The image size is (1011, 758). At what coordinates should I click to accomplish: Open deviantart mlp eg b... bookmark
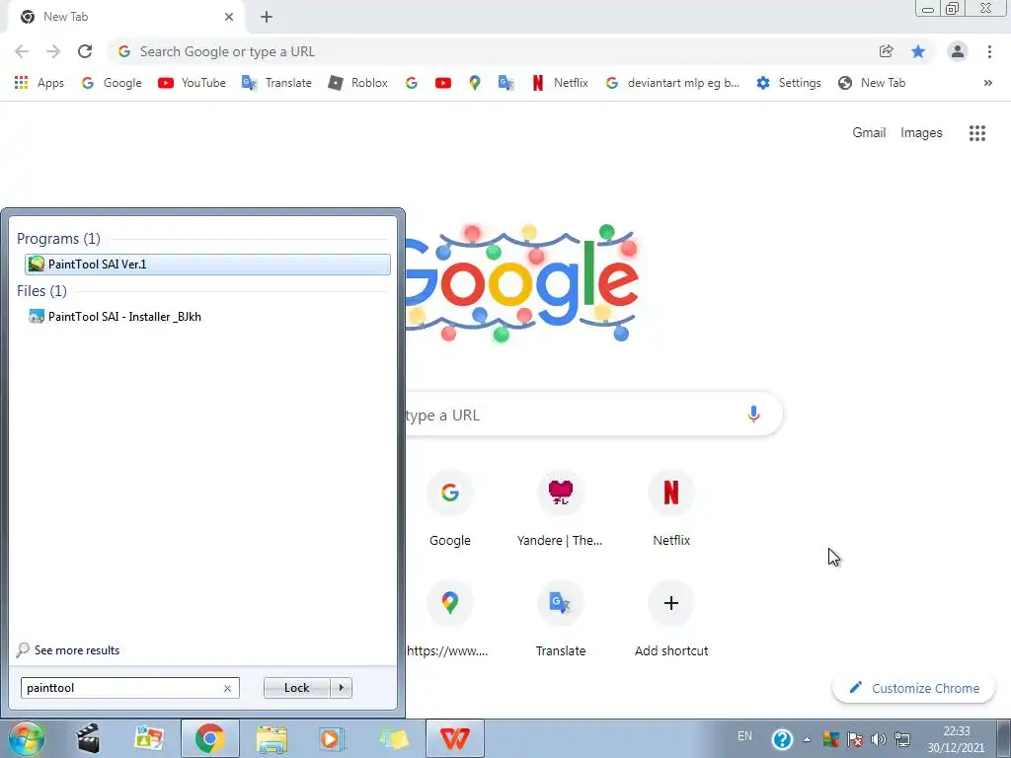click(x=672, y=83)
